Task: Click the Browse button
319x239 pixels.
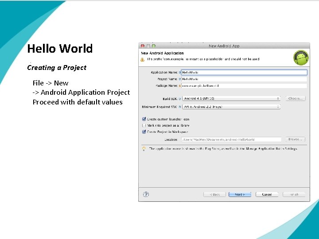Action: click(x=295, y=139)
